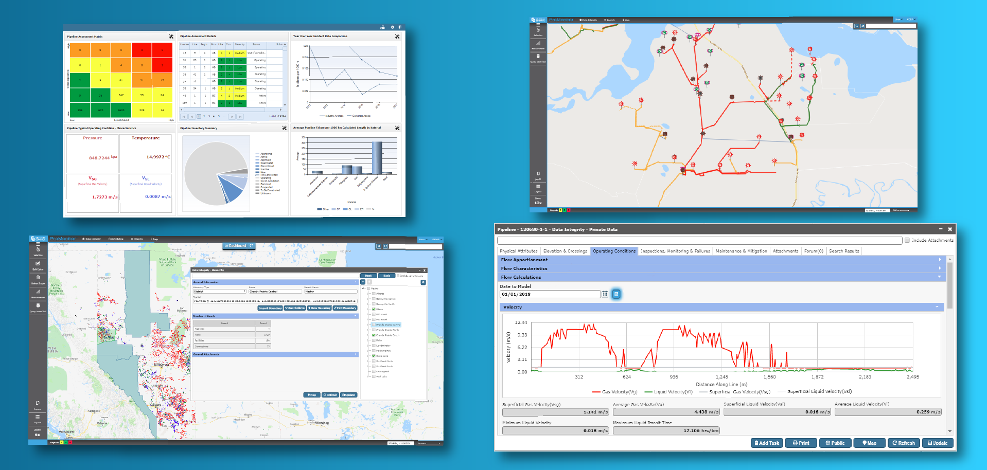Switch to Forum(0) tab
The image size is (987, 470).
[814, 251]
